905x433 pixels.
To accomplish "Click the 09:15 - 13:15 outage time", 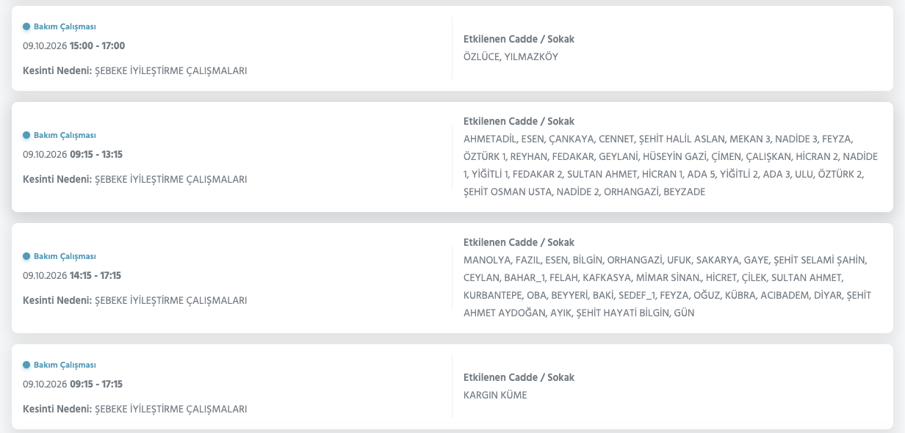I will (x=96, y=154).
